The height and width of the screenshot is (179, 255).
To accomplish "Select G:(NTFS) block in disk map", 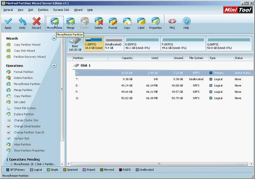I will [x=229, y=44].
